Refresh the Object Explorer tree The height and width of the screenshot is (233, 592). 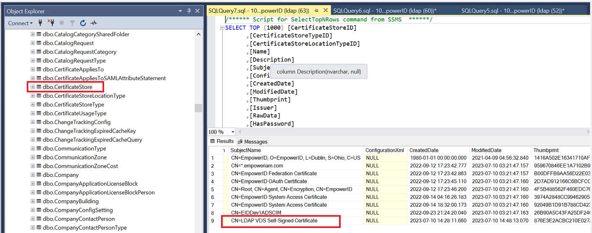point(83,23)
